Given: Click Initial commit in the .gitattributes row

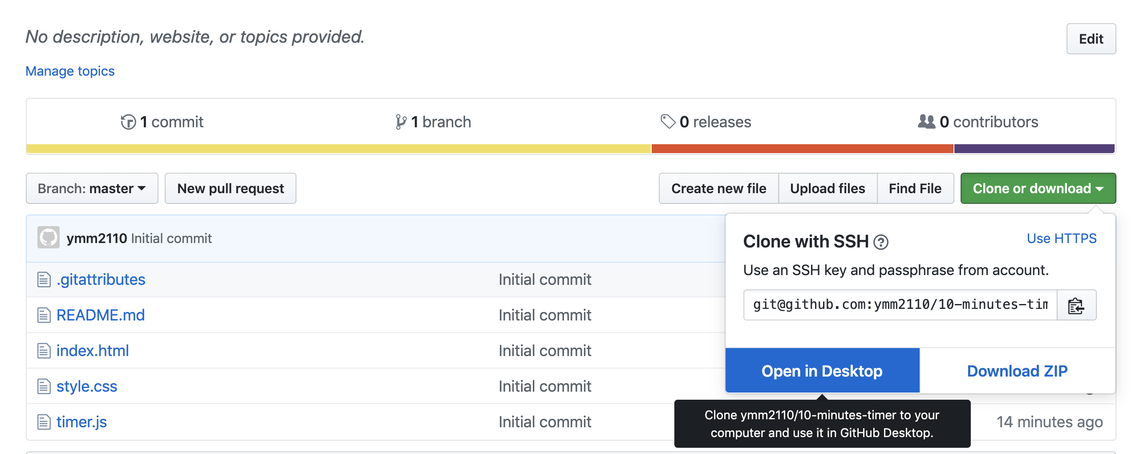Looking at the screenshot, I should (545, 280).
